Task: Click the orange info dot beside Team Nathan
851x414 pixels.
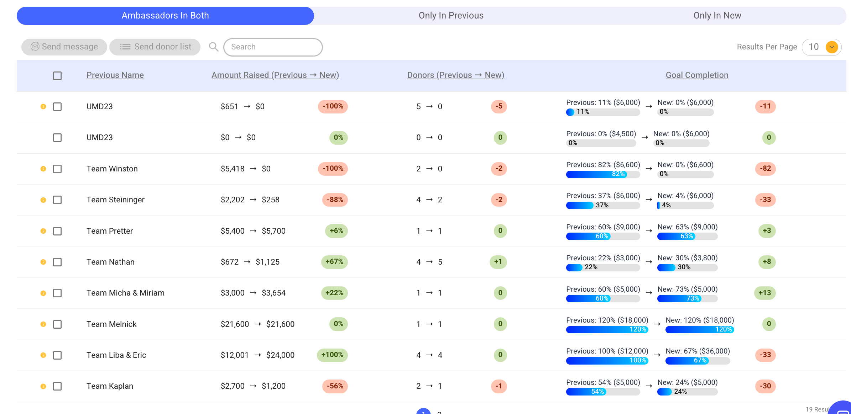Action: pyautogui.click(x=43, y=262)
